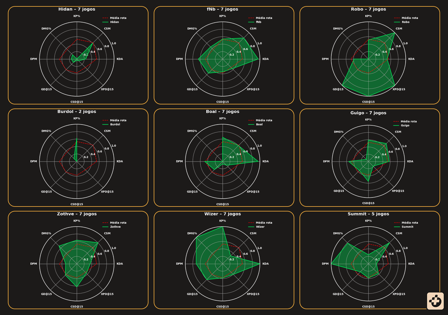Click the KDA axis label in Wizer chart
Image resolution: width=448 pixels, height=315 pixels.
(265, 264)
